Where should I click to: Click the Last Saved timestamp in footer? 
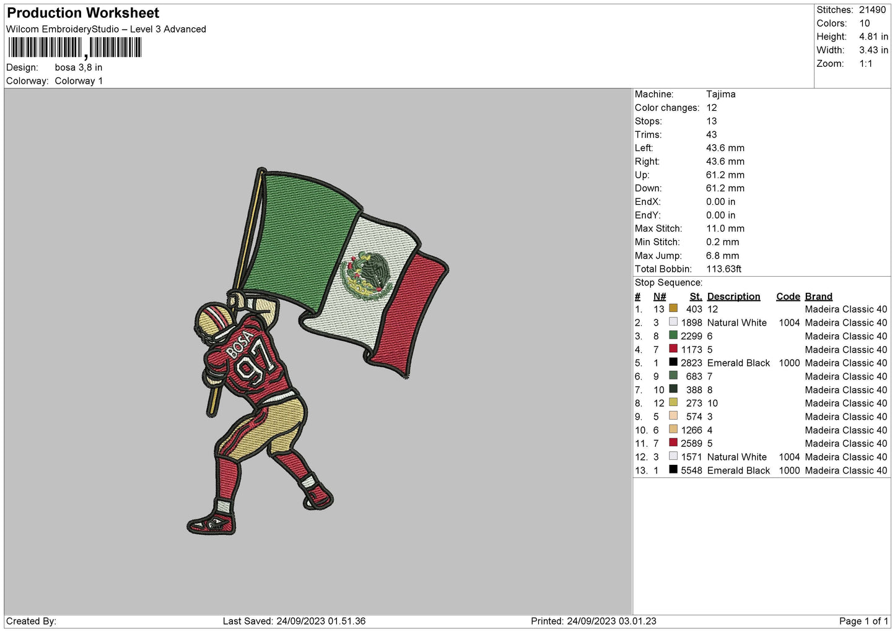(294, 621)
